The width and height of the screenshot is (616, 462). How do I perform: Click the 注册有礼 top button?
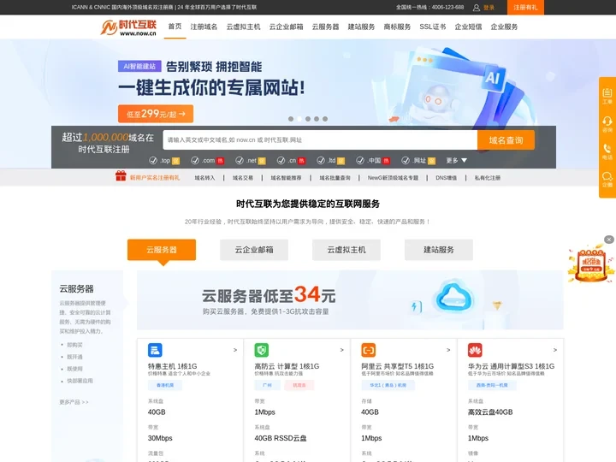[x=525, y=7]
